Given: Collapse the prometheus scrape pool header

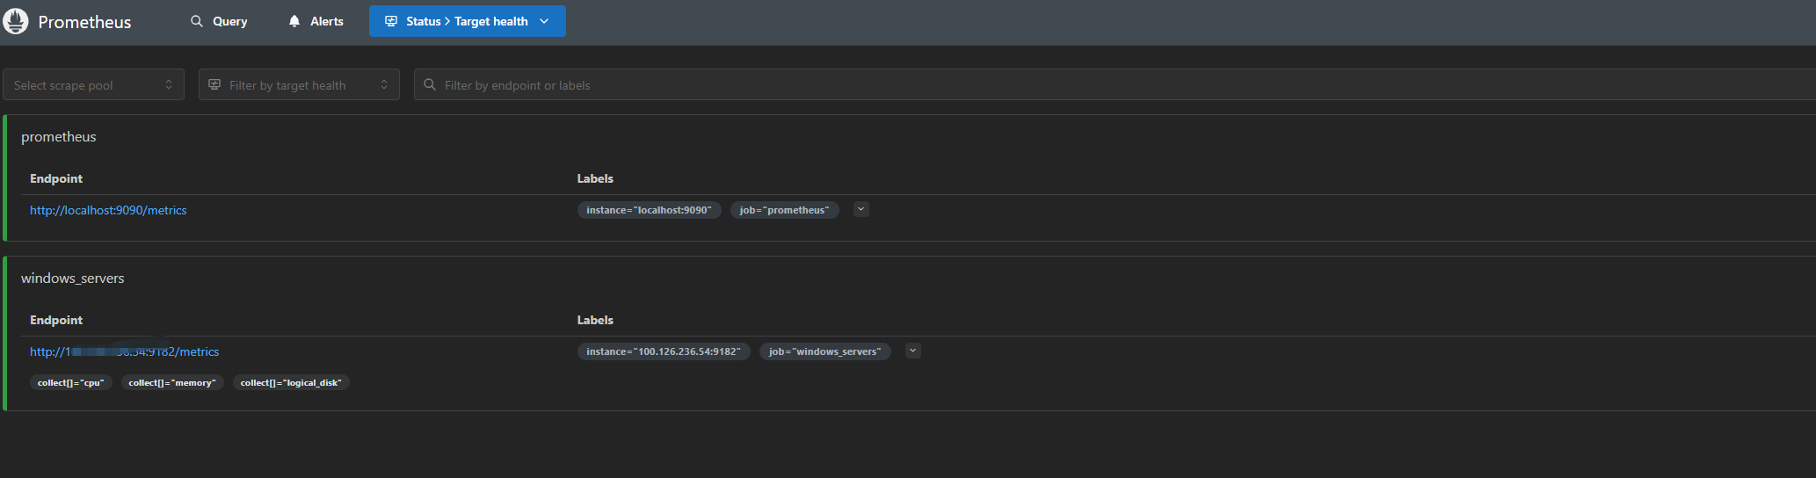Looking at the screenshot, I should pos(59,137).
